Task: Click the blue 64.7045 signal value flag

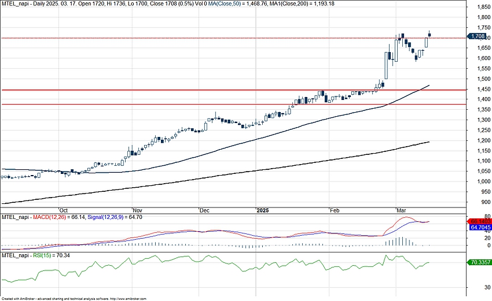Action: [x=480, y=228]
